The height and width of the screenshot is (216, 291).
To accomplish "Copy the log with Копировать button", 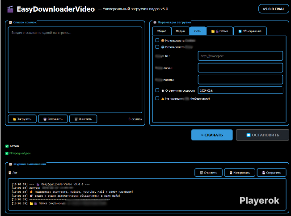I will [x=240, y=173].
